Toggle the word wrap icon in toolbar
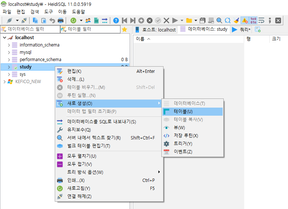Image resolution: width=288 pixels, height=209 pixels. click(261, 20)
